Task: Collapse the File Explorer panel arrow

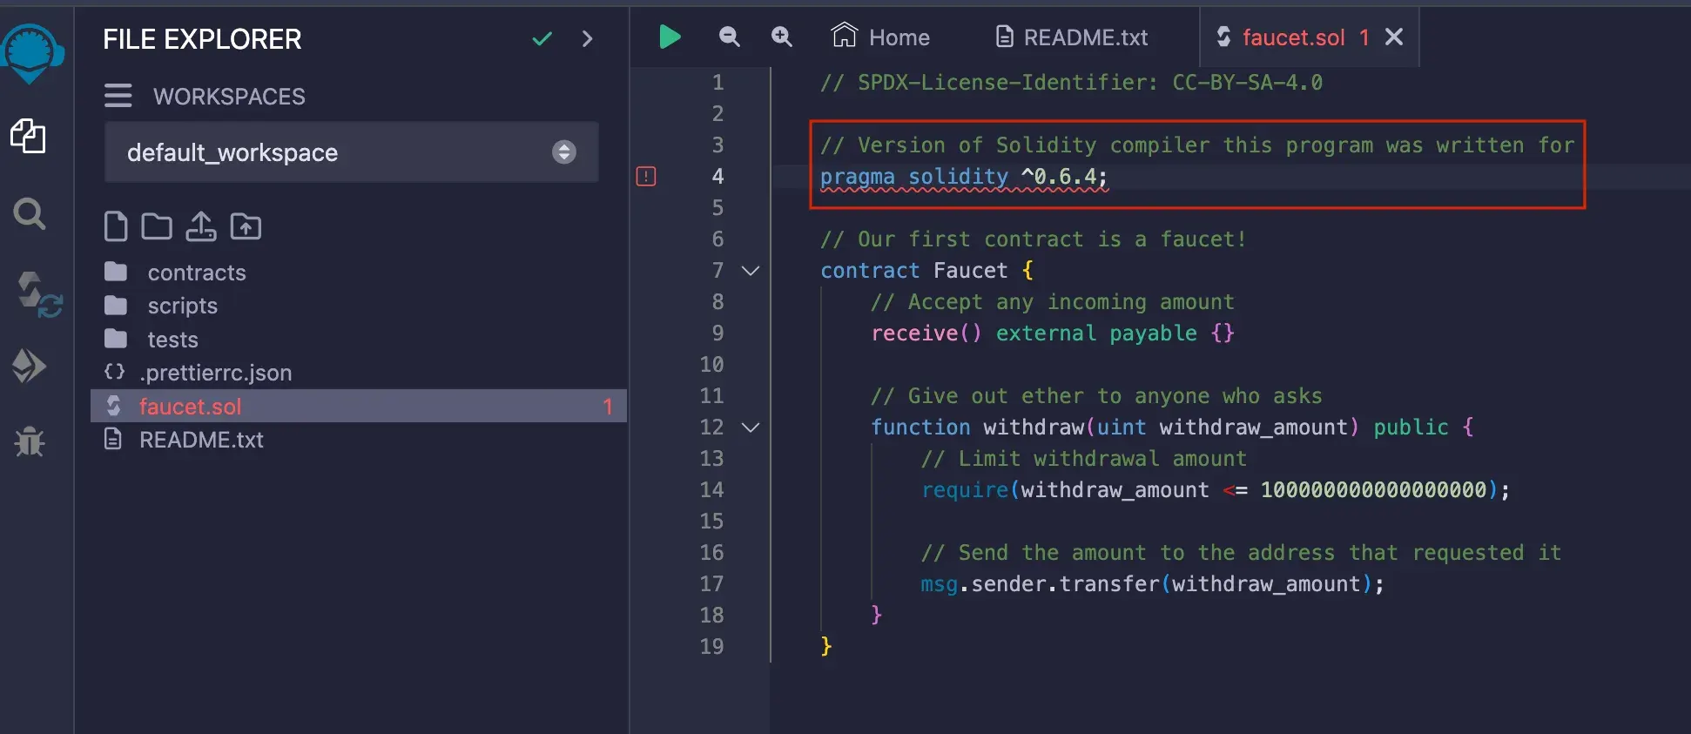Action: (587, 38)
